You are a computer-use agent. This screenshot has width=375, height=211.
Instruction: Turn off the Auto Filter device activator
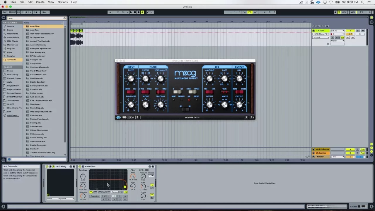click(x=80, y=166)
